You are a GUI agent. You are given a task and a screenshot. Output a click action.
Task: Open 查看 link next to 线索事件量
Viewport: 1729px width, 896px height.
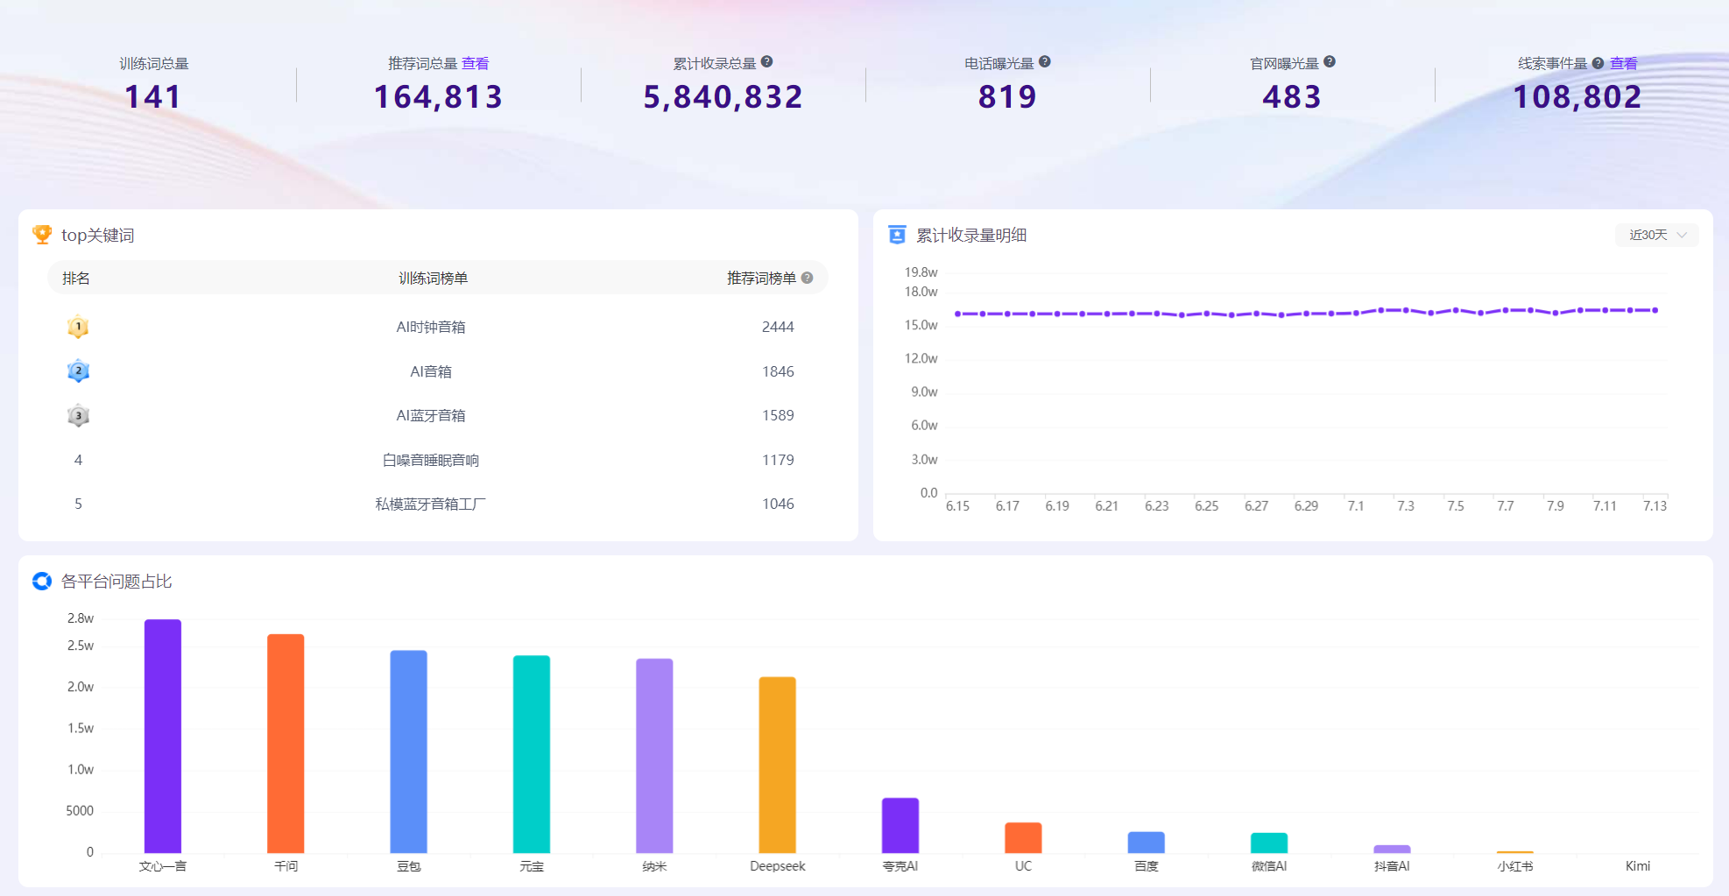click(x=1623, y=63)
